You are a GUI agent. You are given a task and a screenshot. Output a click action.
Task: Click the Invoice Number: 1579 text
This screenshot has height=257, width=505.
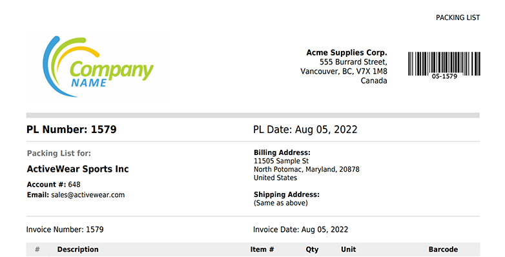pyautogui.click(x=65, y=230)
